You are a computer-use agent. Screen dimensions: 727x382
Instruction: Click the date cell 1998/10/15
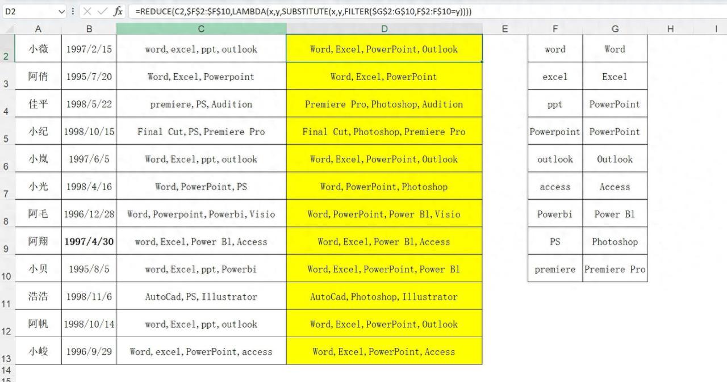[89, 132]
